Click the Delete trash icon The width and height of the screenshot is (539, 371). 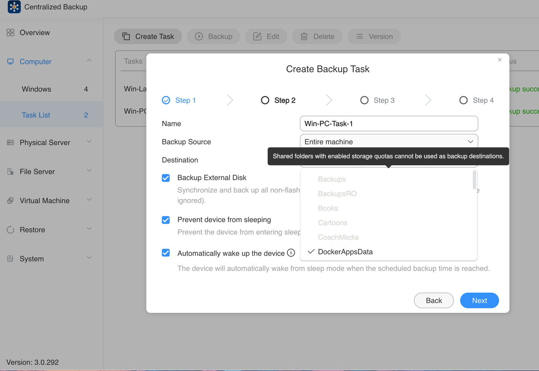pos(304,37)
